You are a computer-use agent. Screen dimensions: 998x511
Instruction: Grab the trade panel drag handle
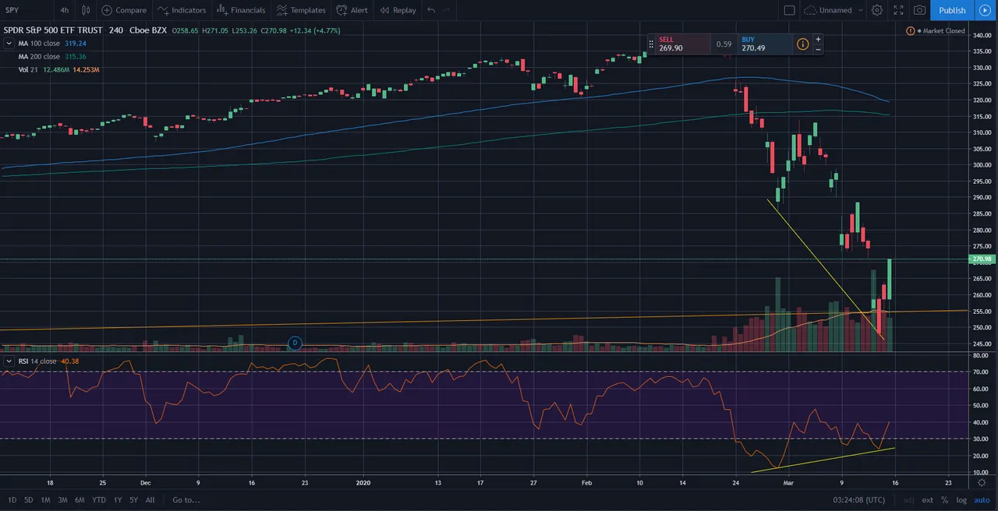coord(651,44)
